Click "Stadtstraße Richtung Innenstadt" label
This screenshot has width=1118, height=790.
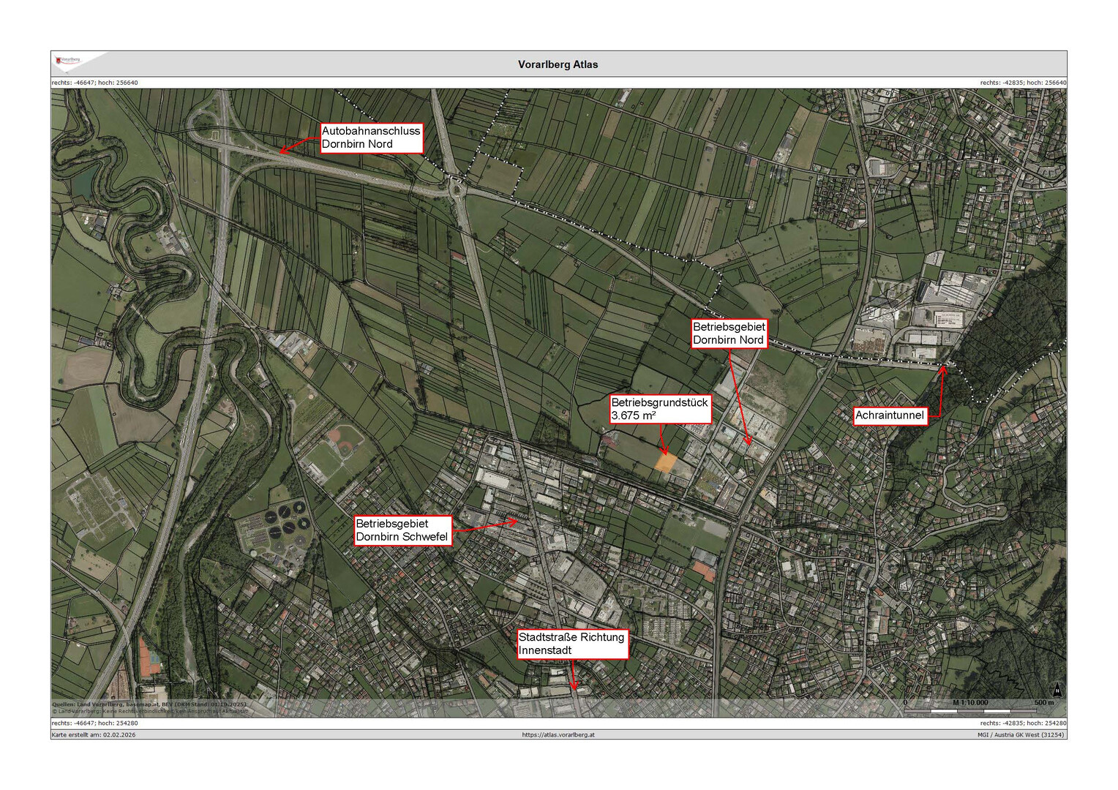(571, 644)
